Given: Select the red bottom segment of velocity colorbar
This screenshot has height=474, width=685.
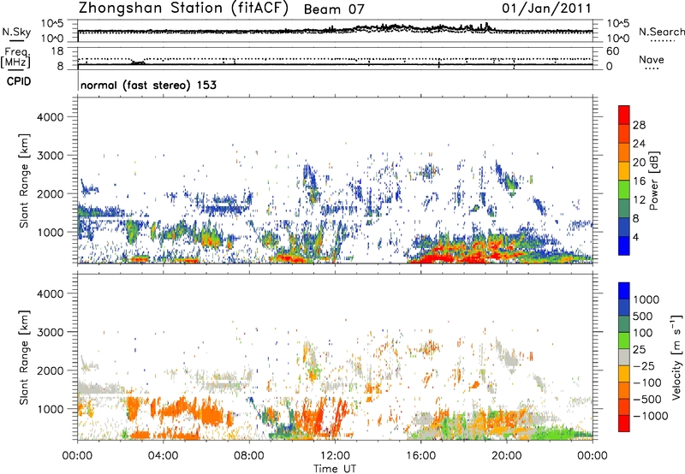Looking at the screenshot, I should point(624,424).
